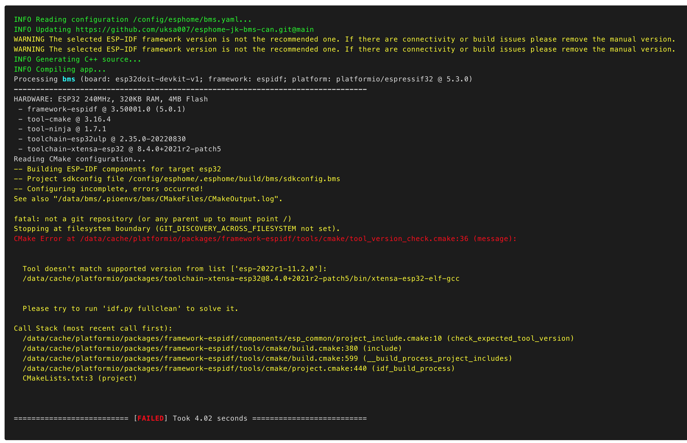The height and width of the screenshot is (443, 687).
Task: Click the project_include.cmake:10 call stack line
Action: point(298,339)
